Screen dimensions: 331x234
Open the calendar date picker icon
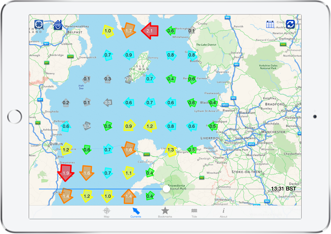[270, 24]
